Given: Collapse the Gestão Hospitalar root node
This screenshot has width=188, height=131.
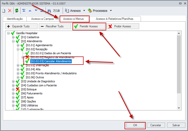Looking at the screenshot, I should tap(8, 33).
